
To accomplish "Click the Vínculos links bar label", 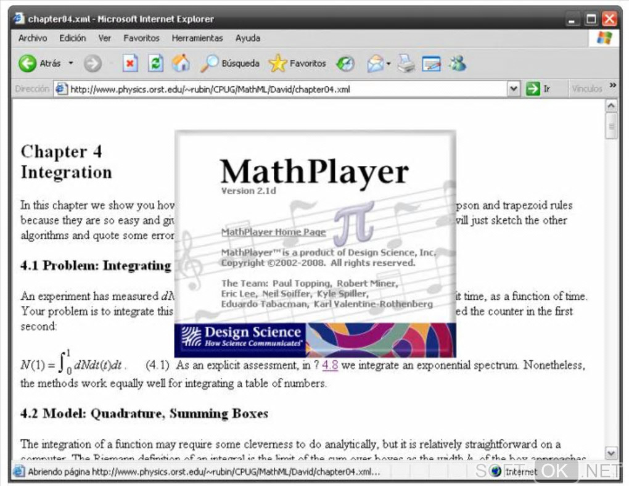I will (x=587, y=89).
